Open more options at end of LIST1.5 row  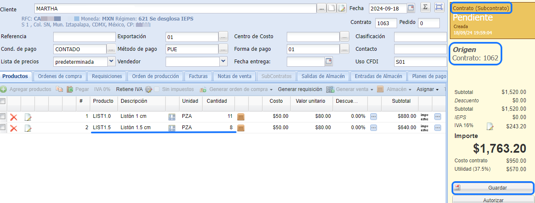tap(438, 128)
